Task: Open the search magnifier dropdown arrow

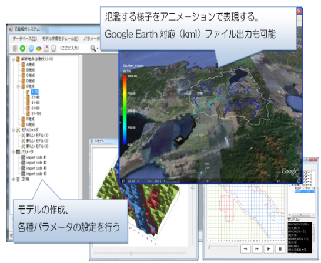Action: coord(98,49)
